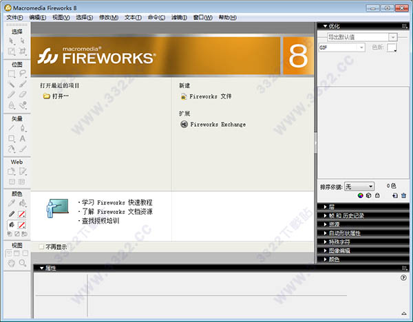Click the lock color icon in Optimize panel
Viewport: 413px width, 322px height.
(377, 195)
